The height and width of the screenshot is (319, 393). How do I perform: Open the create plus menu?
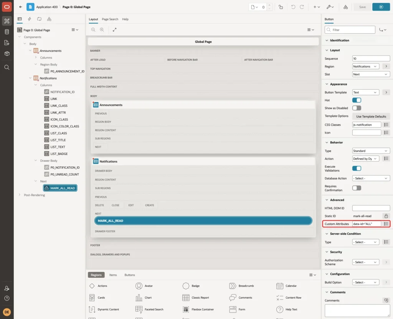[316, 7]
